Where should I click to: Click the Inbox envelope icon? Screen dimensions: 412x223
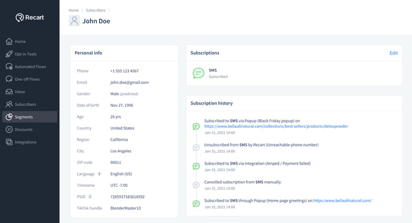[9, 92]
